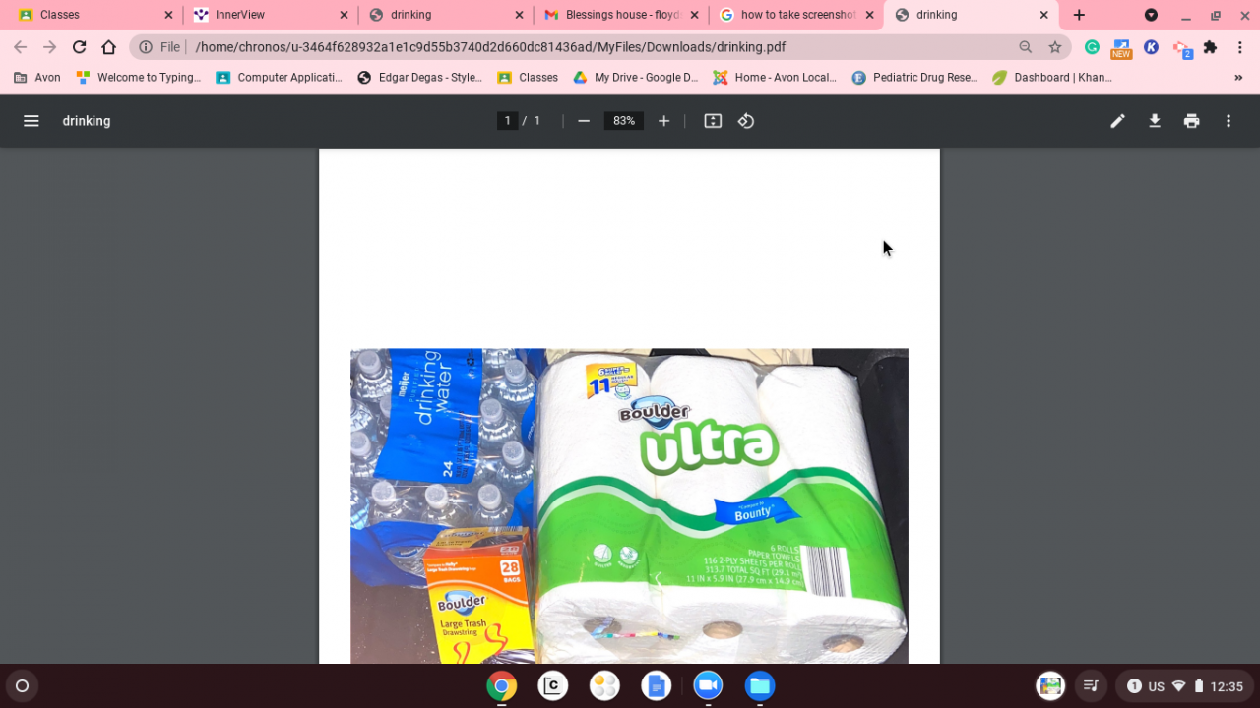The image size is (1260, 708).
Task: Click the fit to page button
Action: 713,121
